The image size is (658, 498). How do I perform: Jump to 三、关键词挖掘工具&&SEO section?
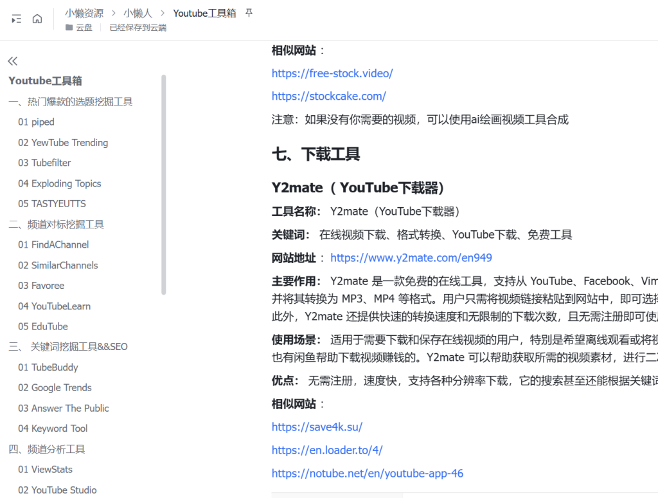(68, 347)
